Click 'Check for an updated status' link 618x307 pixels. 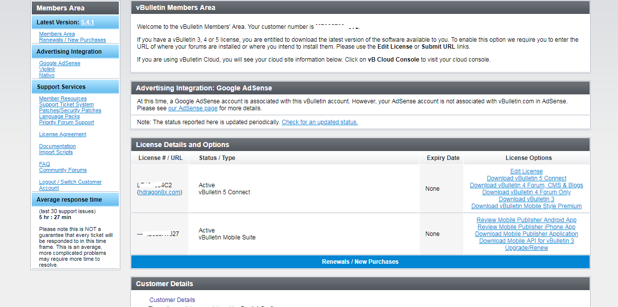[x=320, y=122]
